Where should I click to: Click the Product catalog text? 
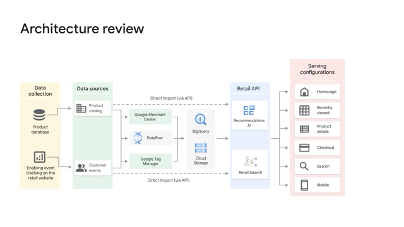[x=96, y=108]
